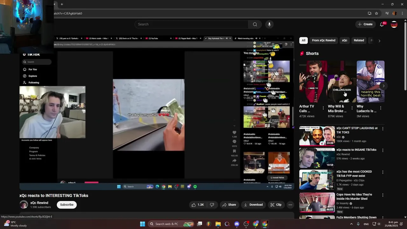Open options for INSANE TikToks video

(x=383, y=150)
